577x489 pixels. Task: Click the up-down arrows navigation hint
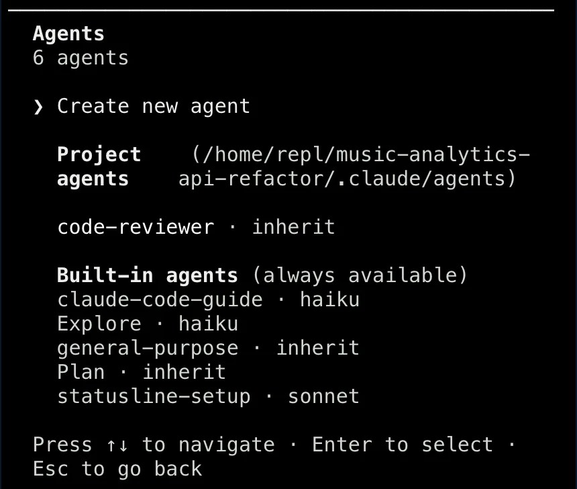click(x=117, y=445)
